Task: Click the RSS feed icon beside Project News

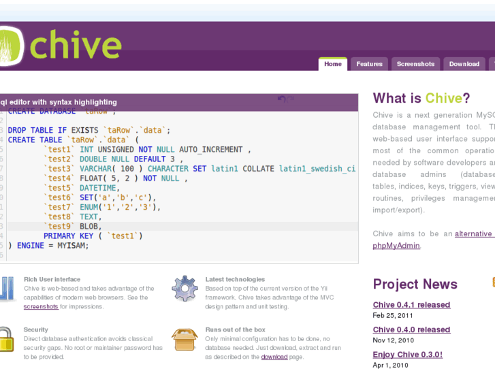Action: [494, 282]
